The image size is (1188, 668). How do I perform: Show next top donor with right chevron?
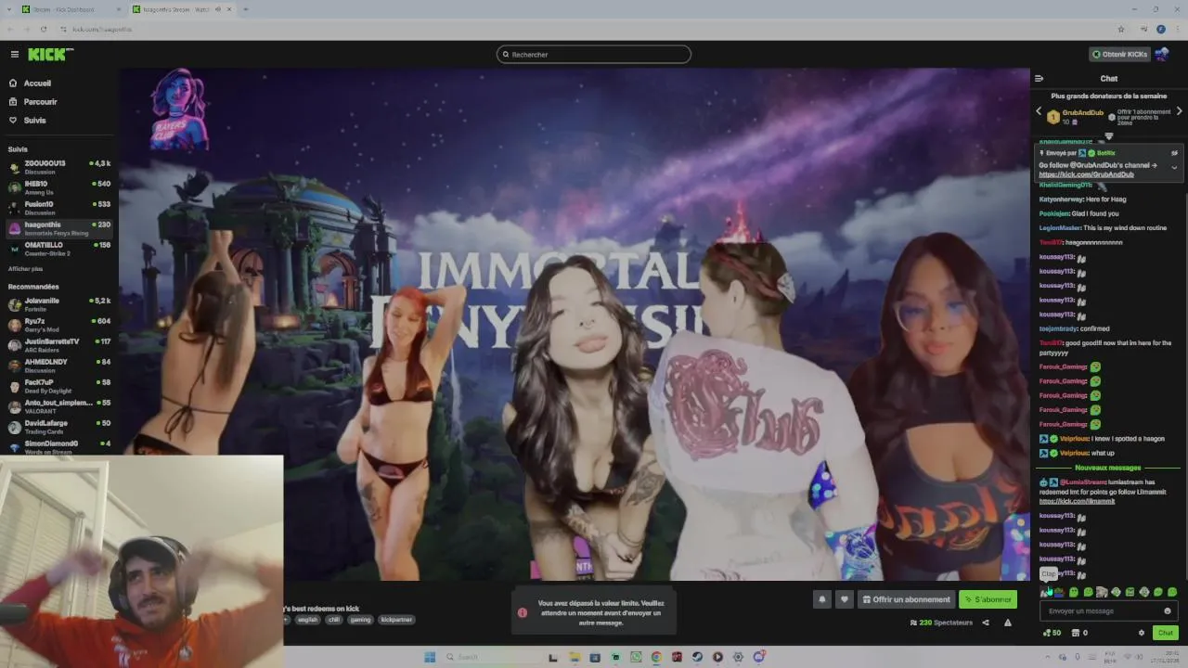pos(1179,111)
